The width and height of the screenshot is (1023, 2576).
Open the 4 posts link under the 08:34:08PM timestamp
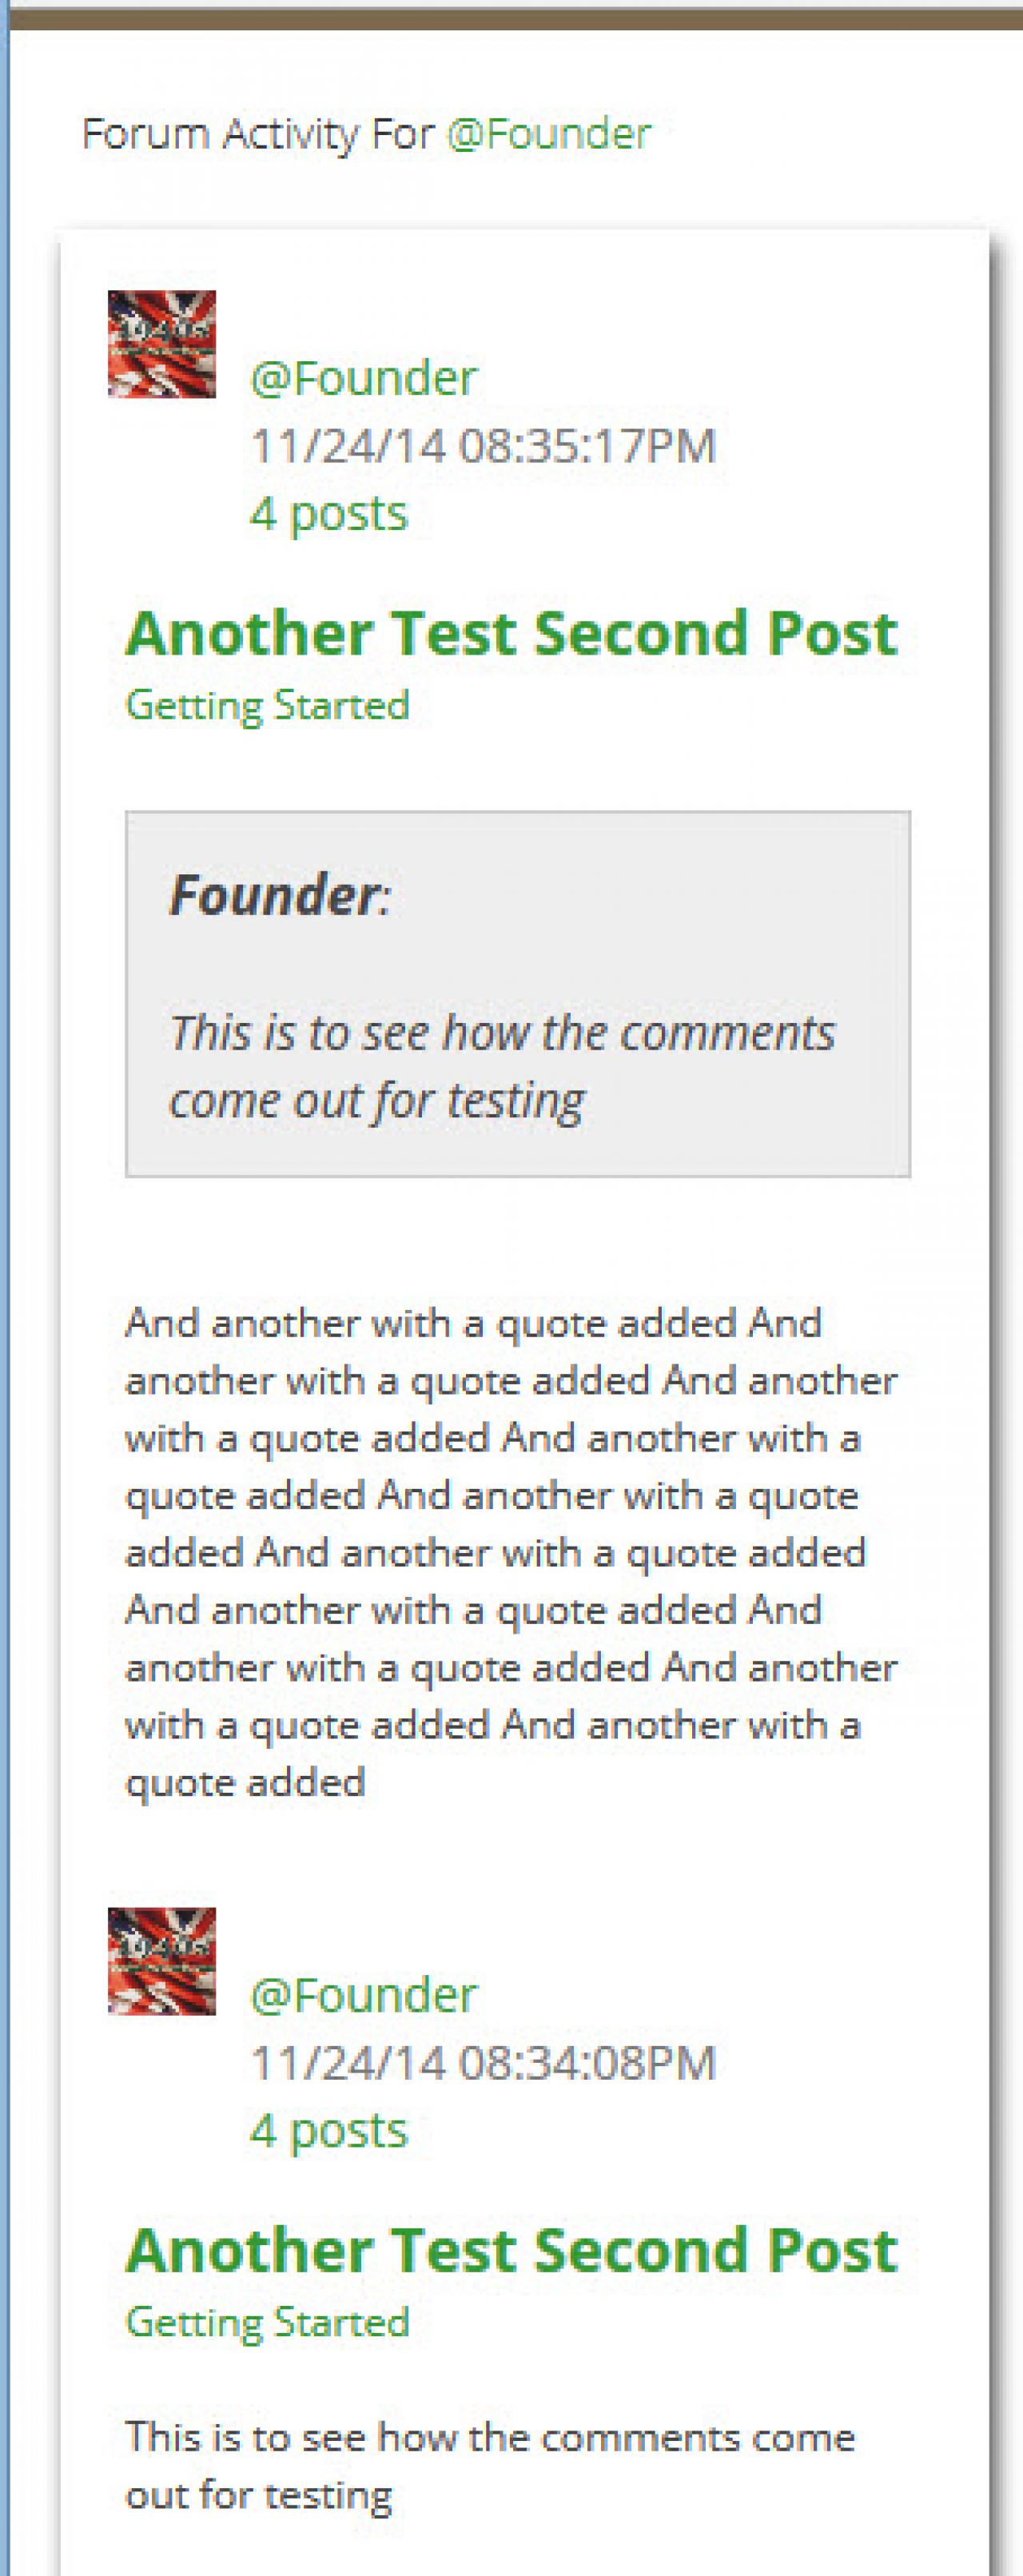tap(328, 2130)
